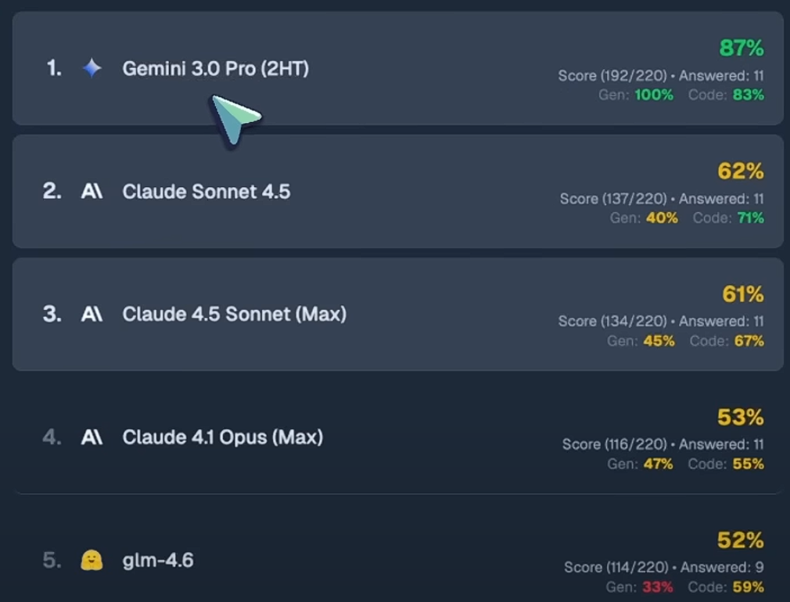Click the 52% overall score

[x=740, y=540]
